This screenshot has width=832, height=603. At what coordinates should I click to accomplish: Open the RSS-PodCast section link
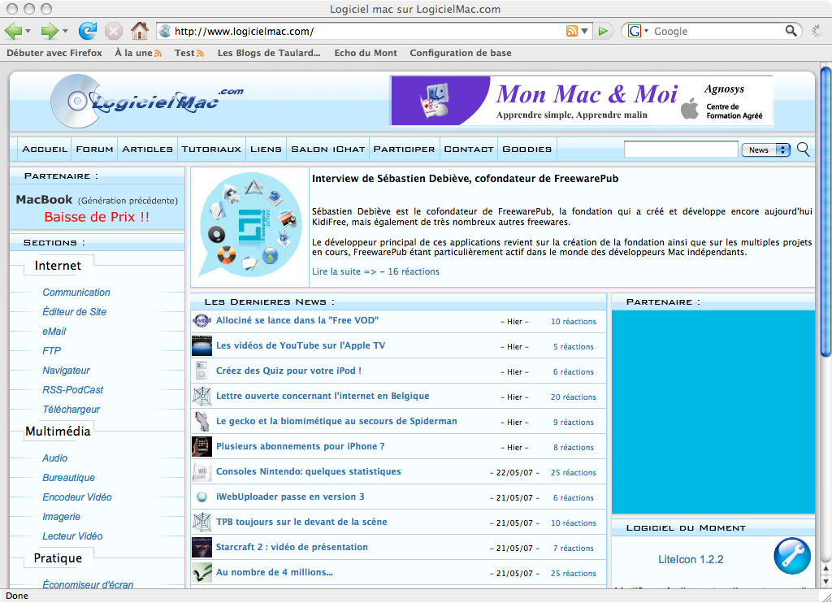click(72, 390)
